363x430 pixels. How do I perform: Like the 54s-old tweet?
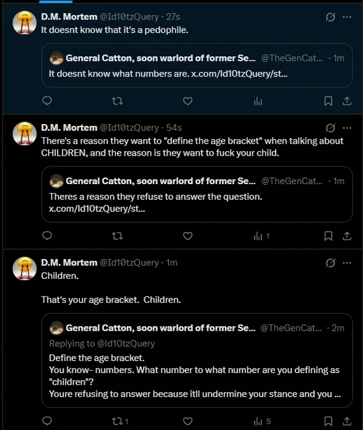[x=188, y=236]
